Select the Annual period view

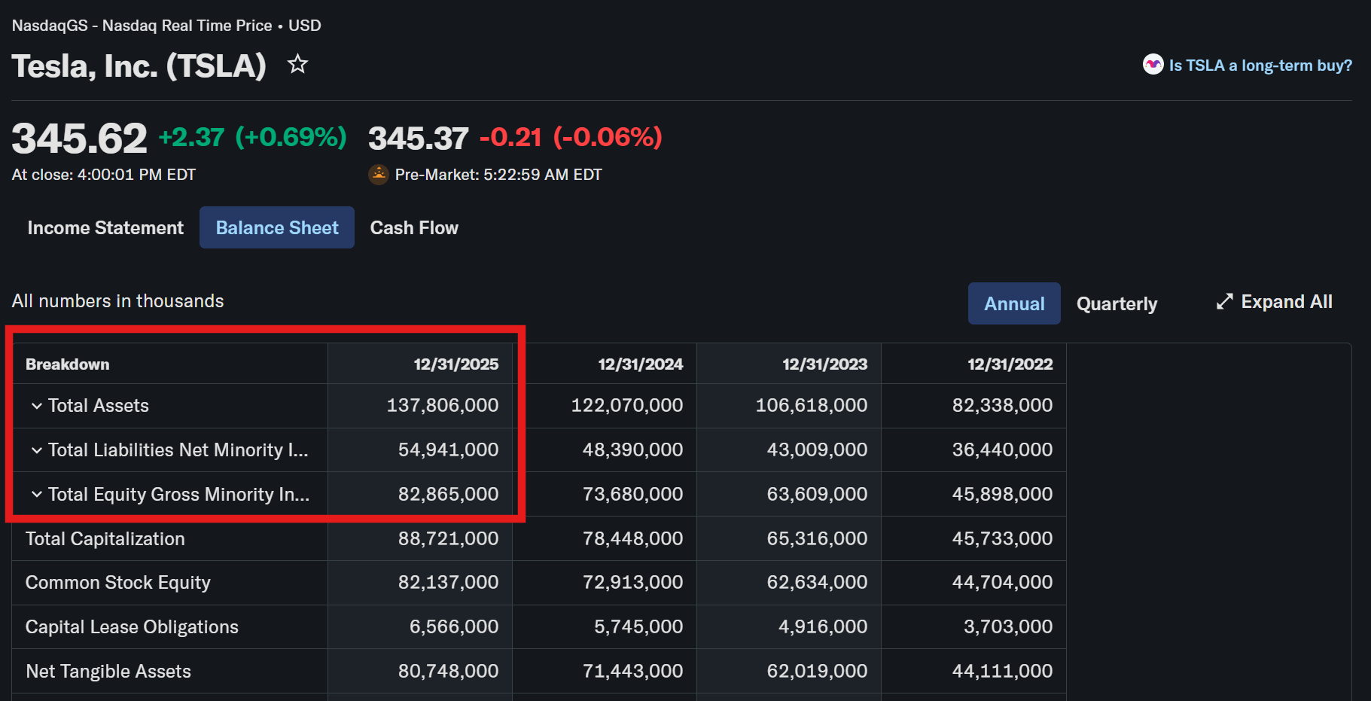pyautogui.click(x=1014, y=303)
